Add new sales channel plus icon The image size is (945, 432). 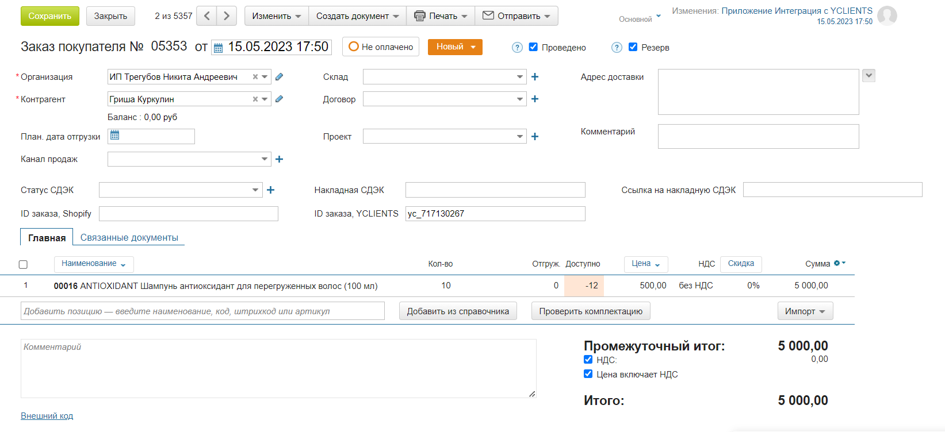point(280,159)
